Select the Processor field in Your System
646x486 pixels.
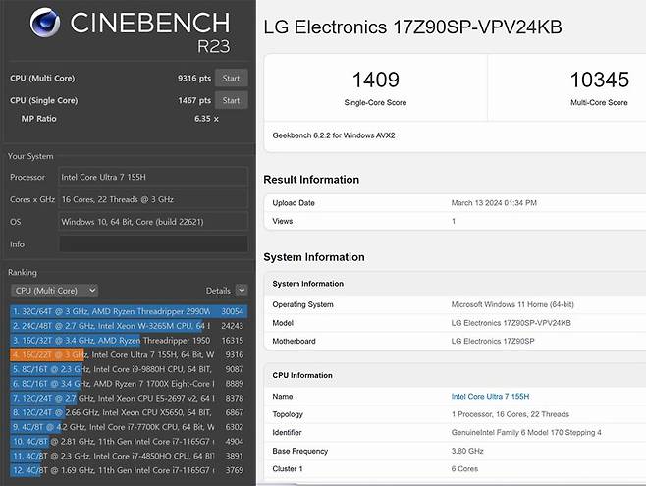(x=153, y=177)
